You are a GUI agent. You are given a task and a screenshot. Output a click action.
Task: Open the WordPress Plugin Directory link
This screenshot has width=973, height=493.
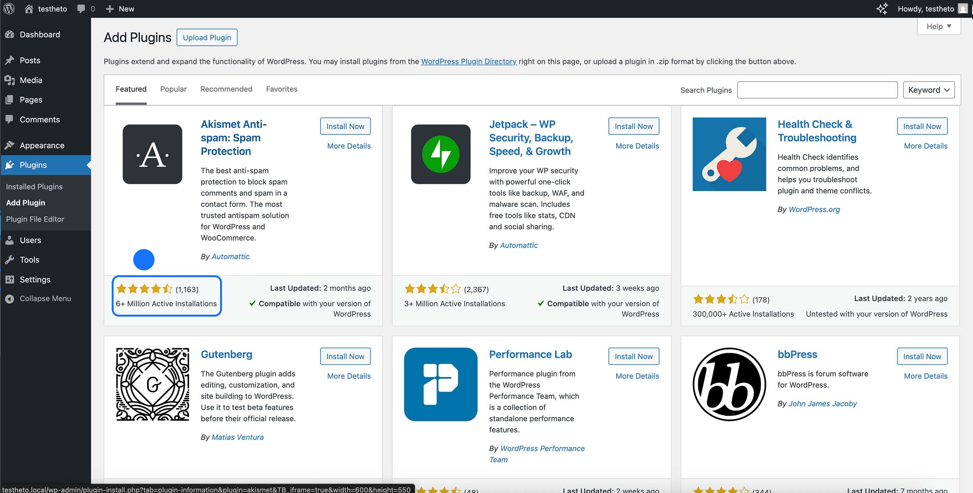(x=469, y=61)
